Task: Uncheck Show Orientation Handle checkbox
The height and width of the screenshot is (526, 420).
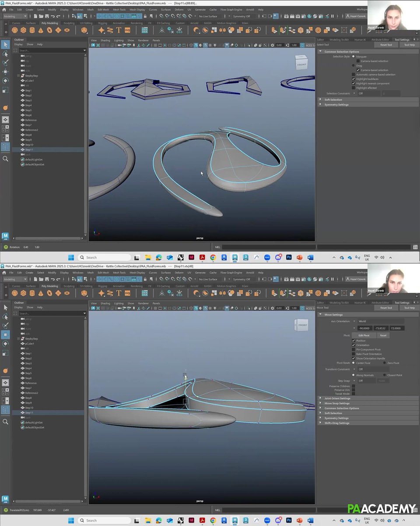Action: [353, 359]
